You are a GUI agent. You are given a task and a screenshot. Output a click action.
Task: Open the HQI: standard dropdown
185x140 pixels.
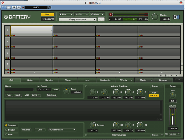pos(62,130)
